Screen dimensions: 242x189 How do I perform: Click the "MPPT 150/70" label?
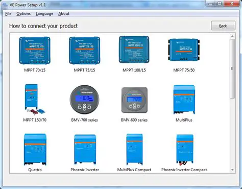(35, 120)
